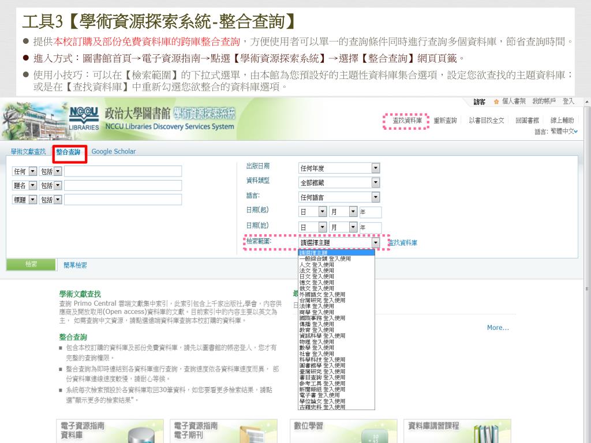Click 查找資料庫 in the top navigation
The height and width of the screenshot is (443, 591).
(407, 121)
